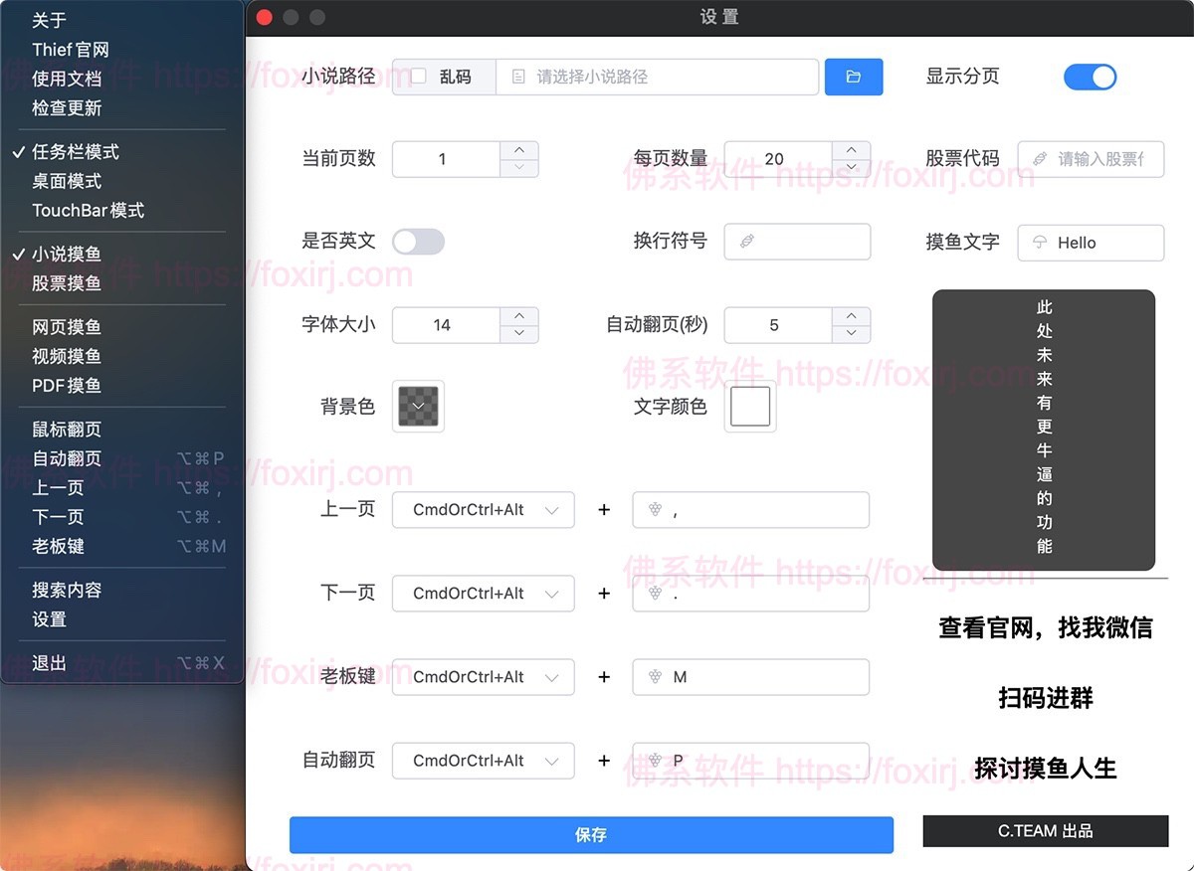
Task: Turn off the 显示分页 toggle
Action: (1091, 77)
